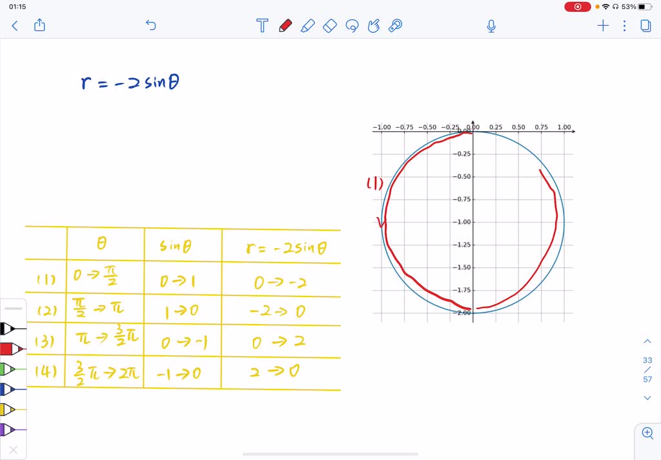Go back with the left chevron
The width and height of the screenshot is (661, 460).
click(x=15, y=25)
